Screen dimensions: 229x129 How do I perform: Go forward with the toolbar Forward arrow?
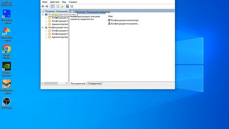tap(47, 6)
